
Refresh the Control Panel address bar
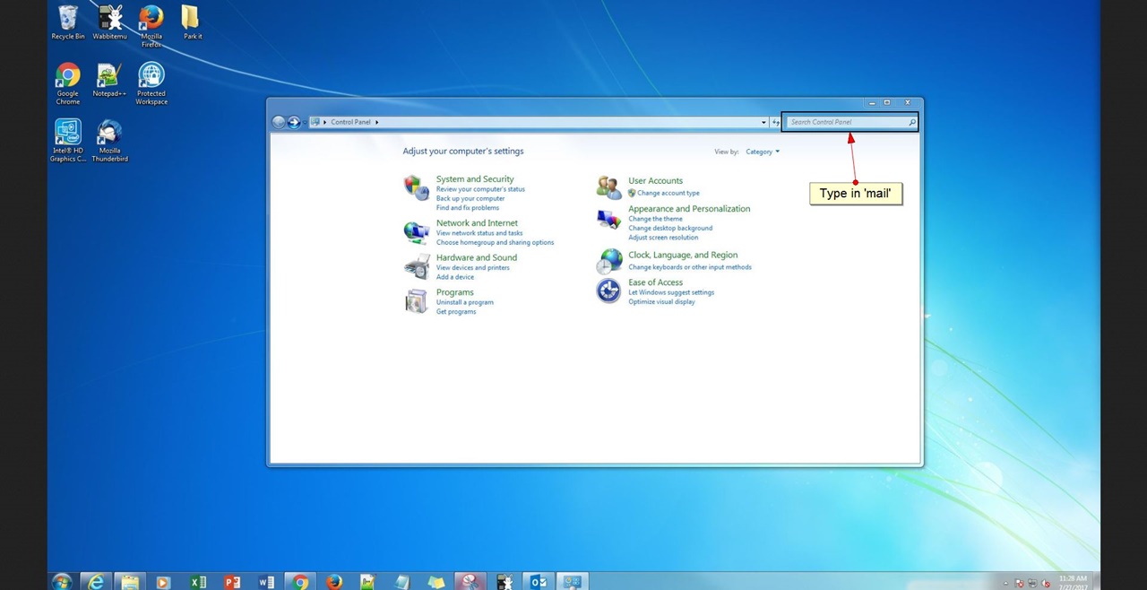[x=776, y=122]
